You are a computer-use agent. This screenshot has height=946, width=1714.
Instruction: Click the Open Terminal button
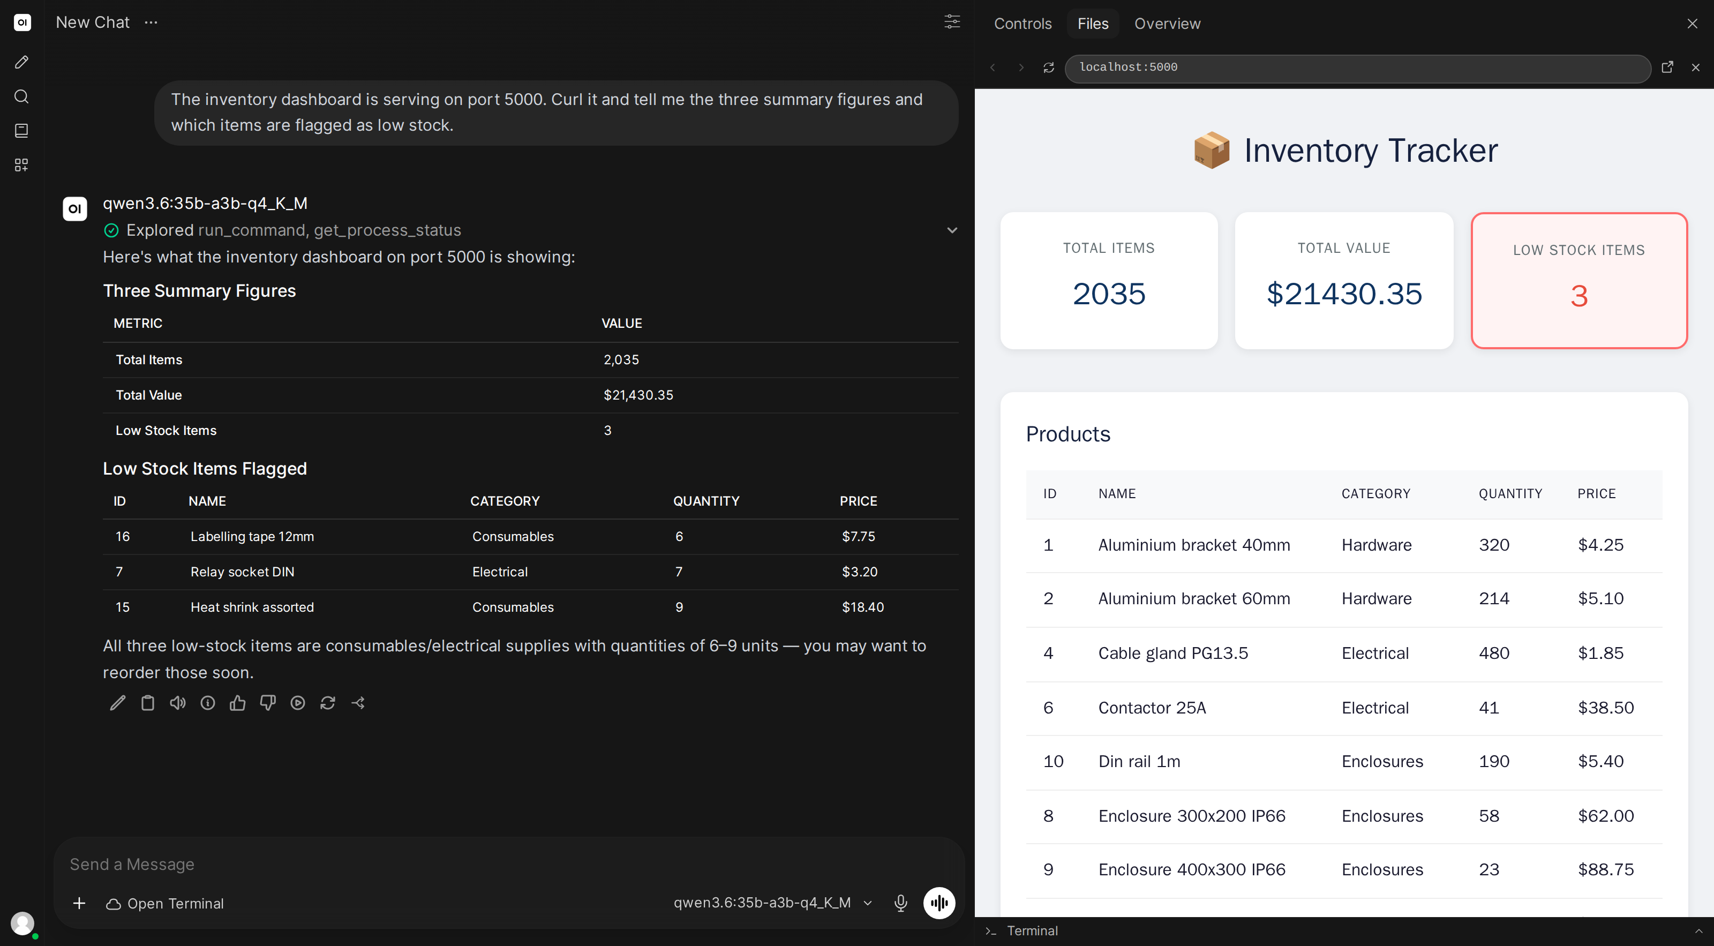(x=165, y=903)
